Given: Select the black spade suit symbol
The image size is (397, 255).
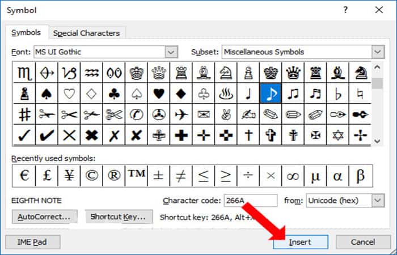Looking at the screenshot, I should point(47,93).
